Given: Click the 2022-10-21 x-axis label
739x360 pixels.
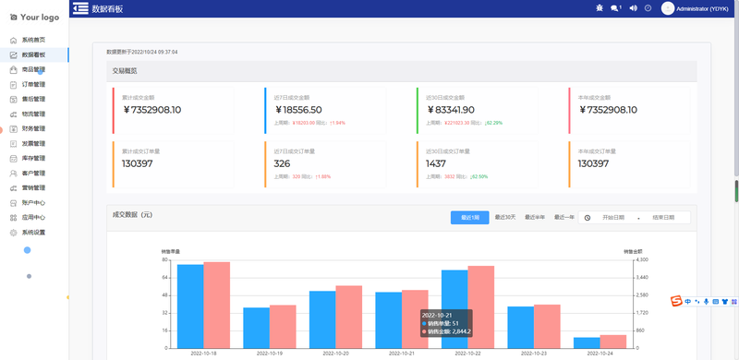Looking at the screenshot, I should click(x=401, y=353).
